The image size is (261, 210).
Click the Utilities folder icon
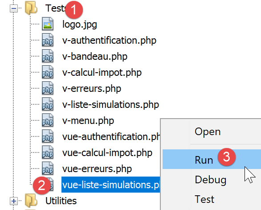(x=31, y=200)
